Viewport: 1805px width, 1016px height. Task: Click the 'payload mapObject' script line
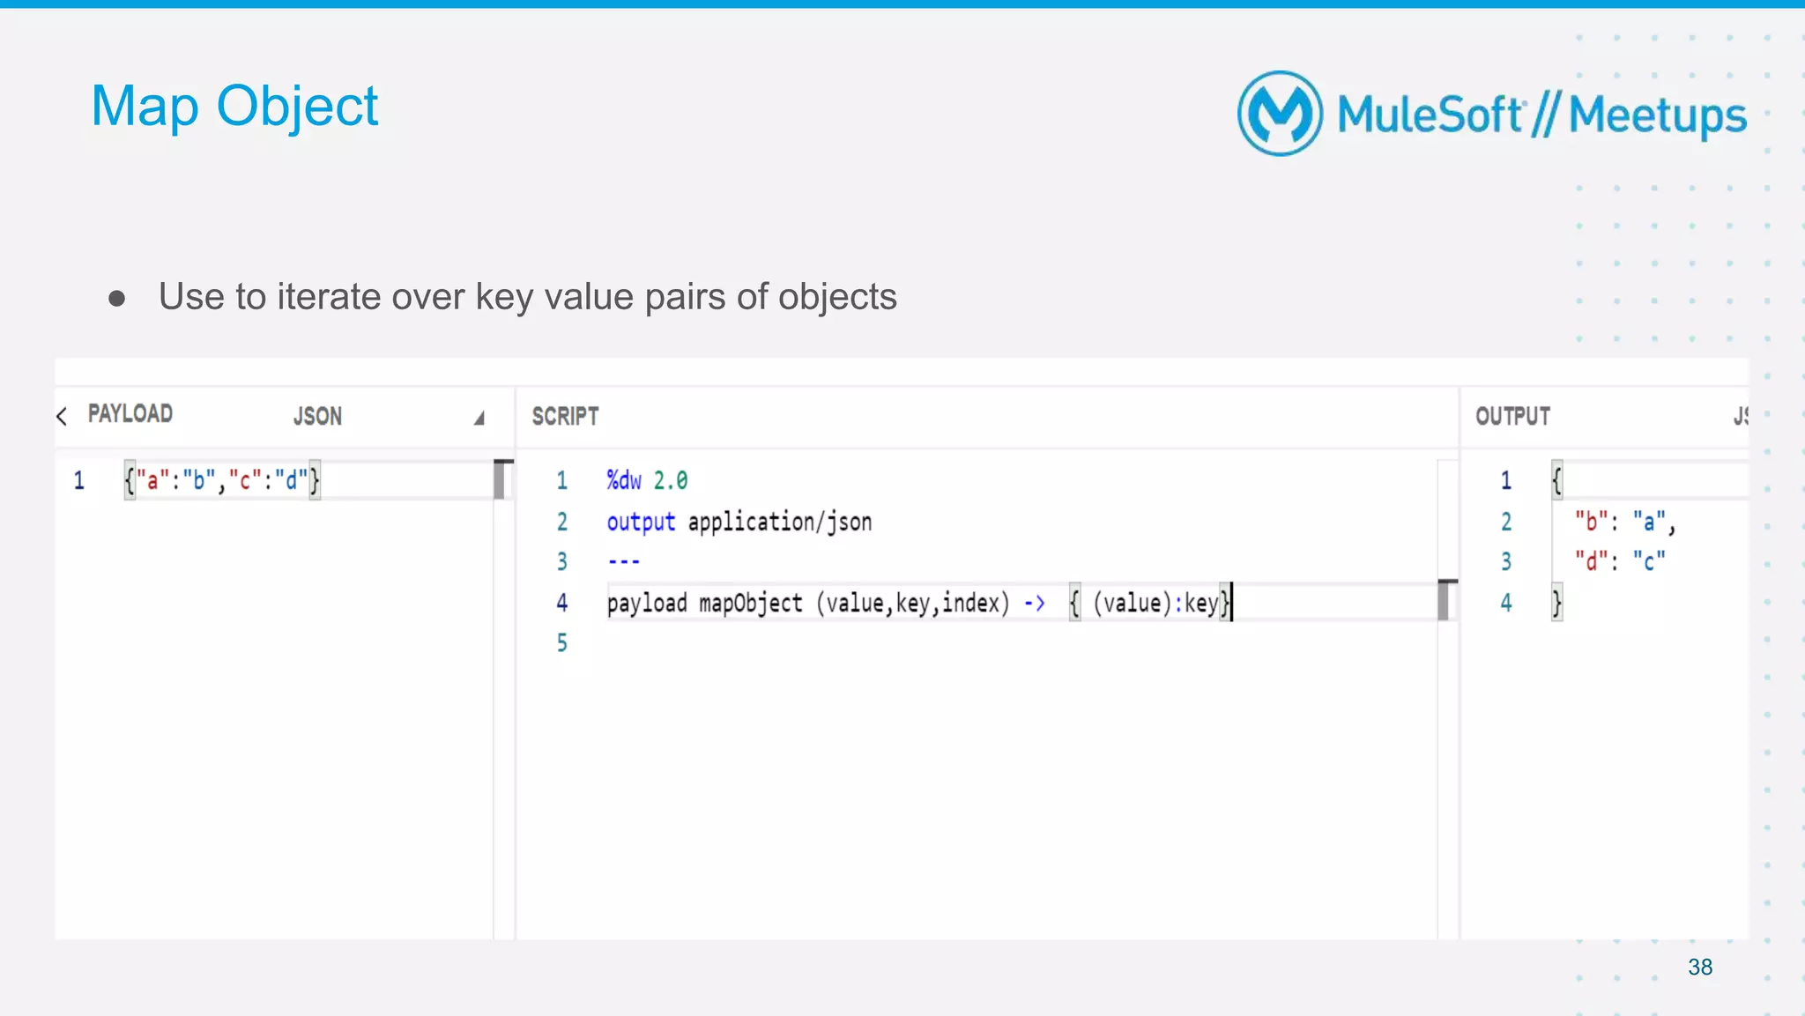pyautogui.click(x=918, y=603)
